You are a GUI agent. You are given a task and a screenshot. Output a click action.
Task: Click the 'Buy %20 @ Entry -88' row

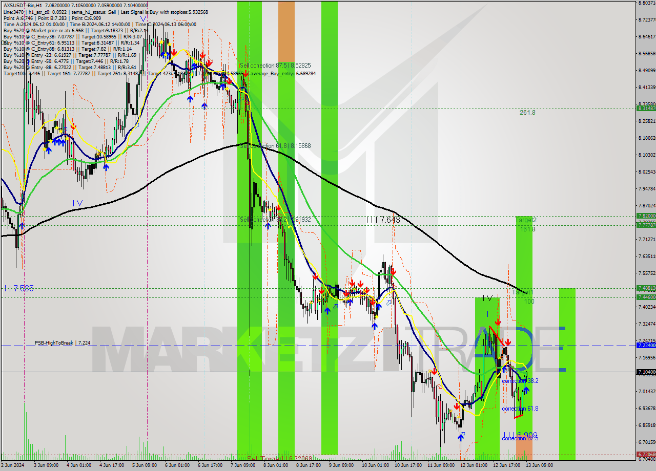coord(70,67)
